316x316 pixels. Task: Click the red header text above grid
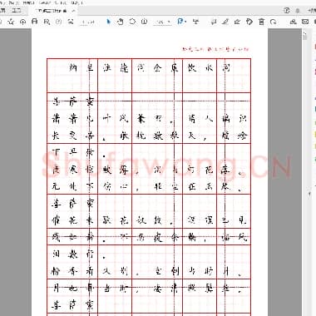pyautogui.click(x=215, y=50)
